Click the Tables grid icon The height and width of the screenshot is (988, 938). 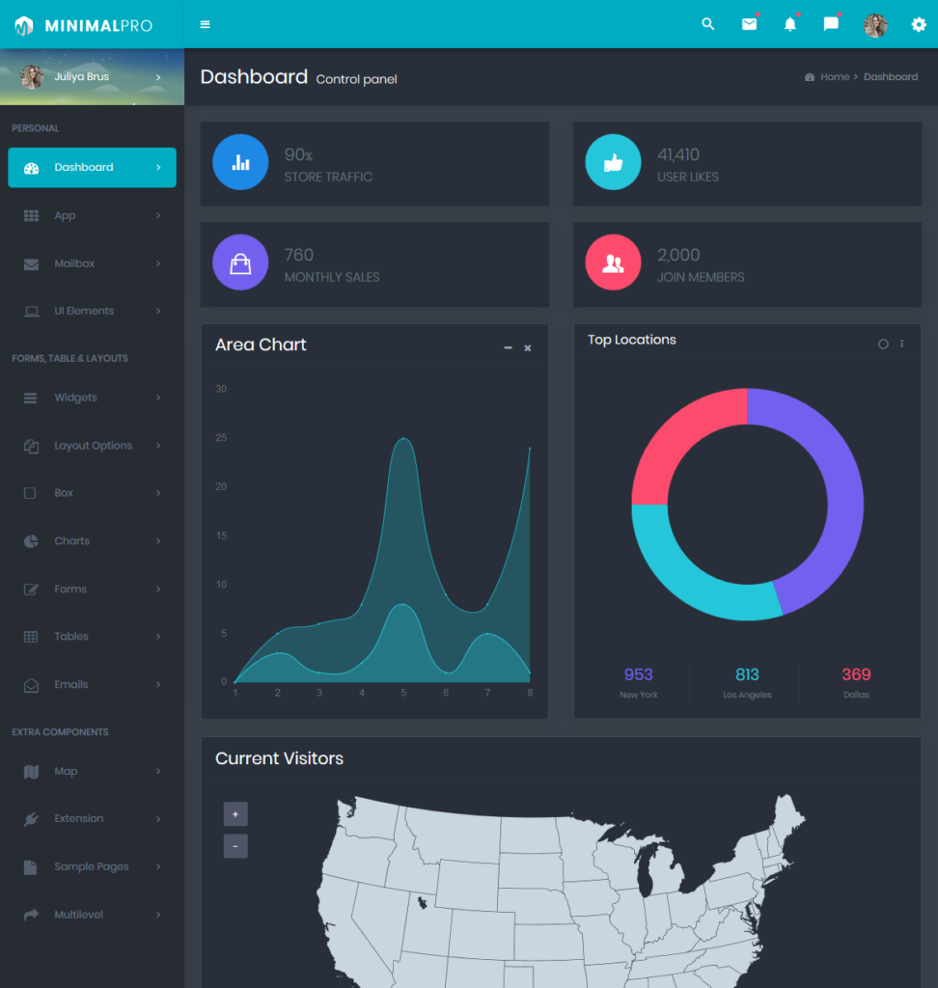click(31, 637)
